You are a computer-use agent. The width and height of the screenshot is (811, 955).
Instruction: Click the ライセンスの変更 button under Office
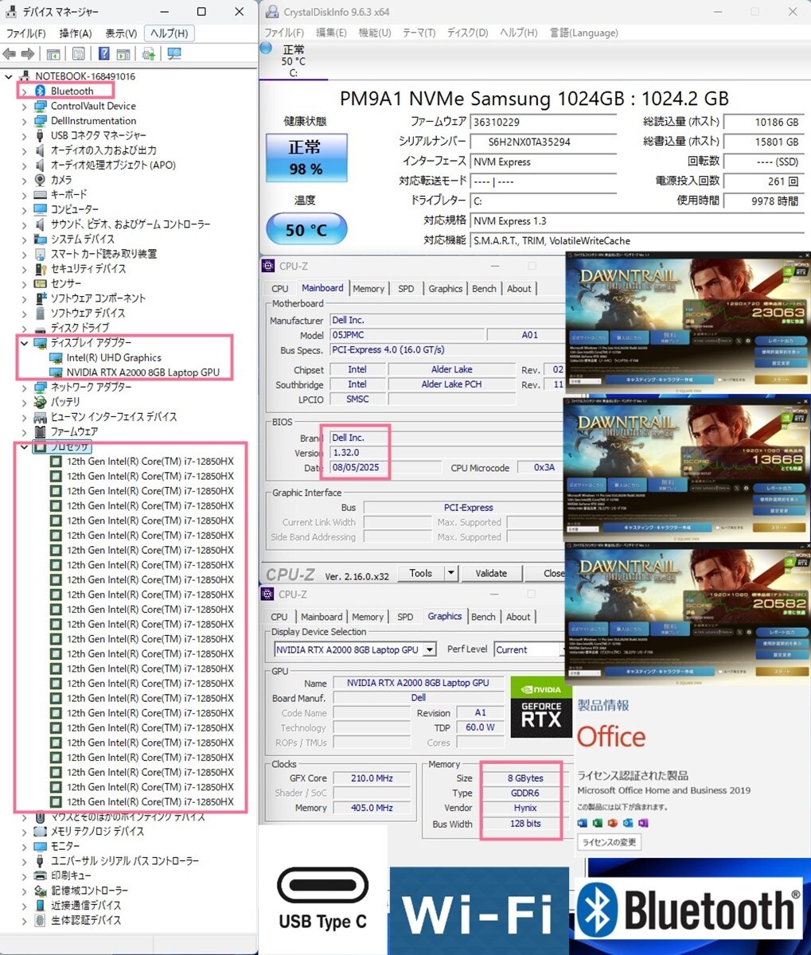click(x=610, y=842)
